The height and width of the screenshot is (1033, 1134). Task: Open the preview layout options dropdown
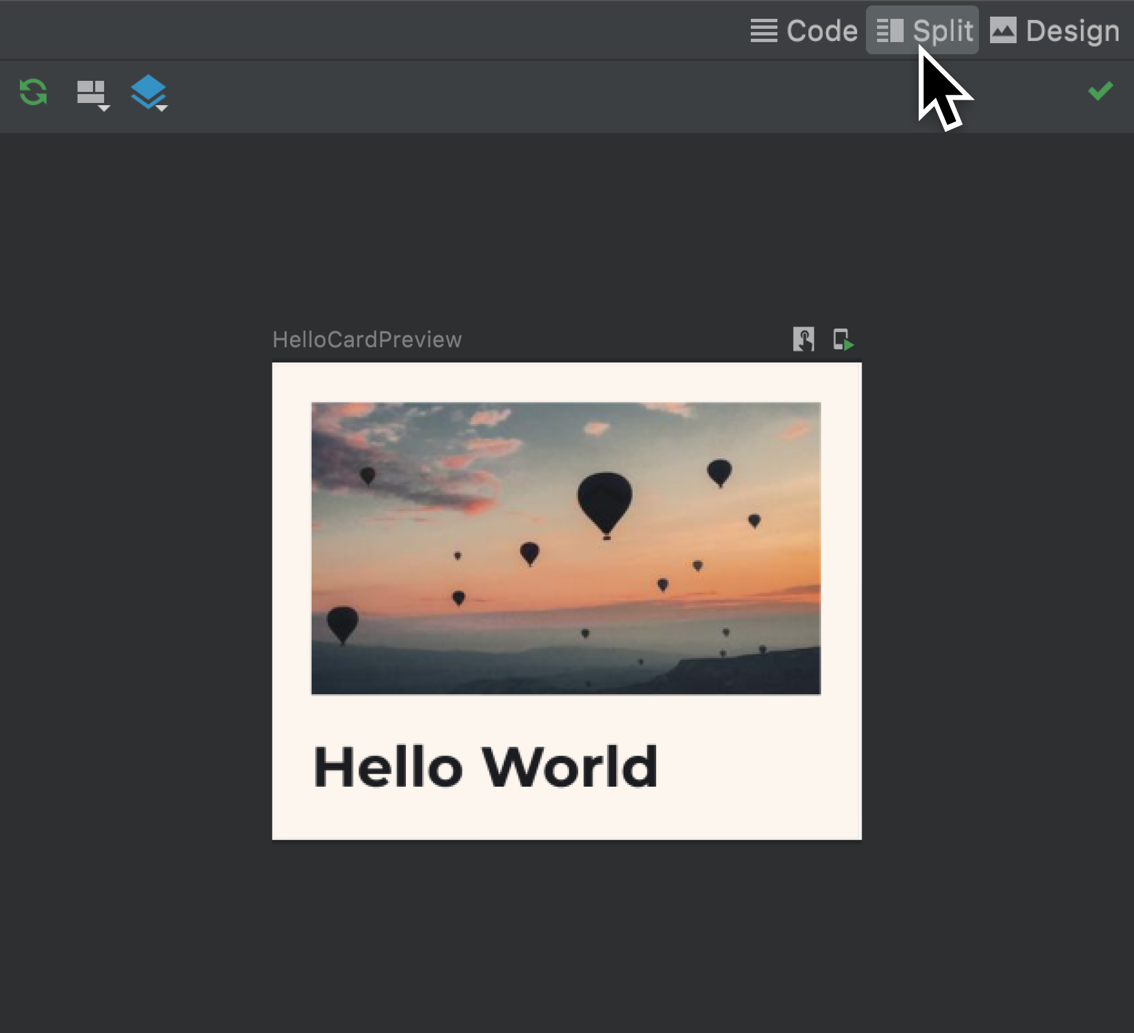[93, 95]
